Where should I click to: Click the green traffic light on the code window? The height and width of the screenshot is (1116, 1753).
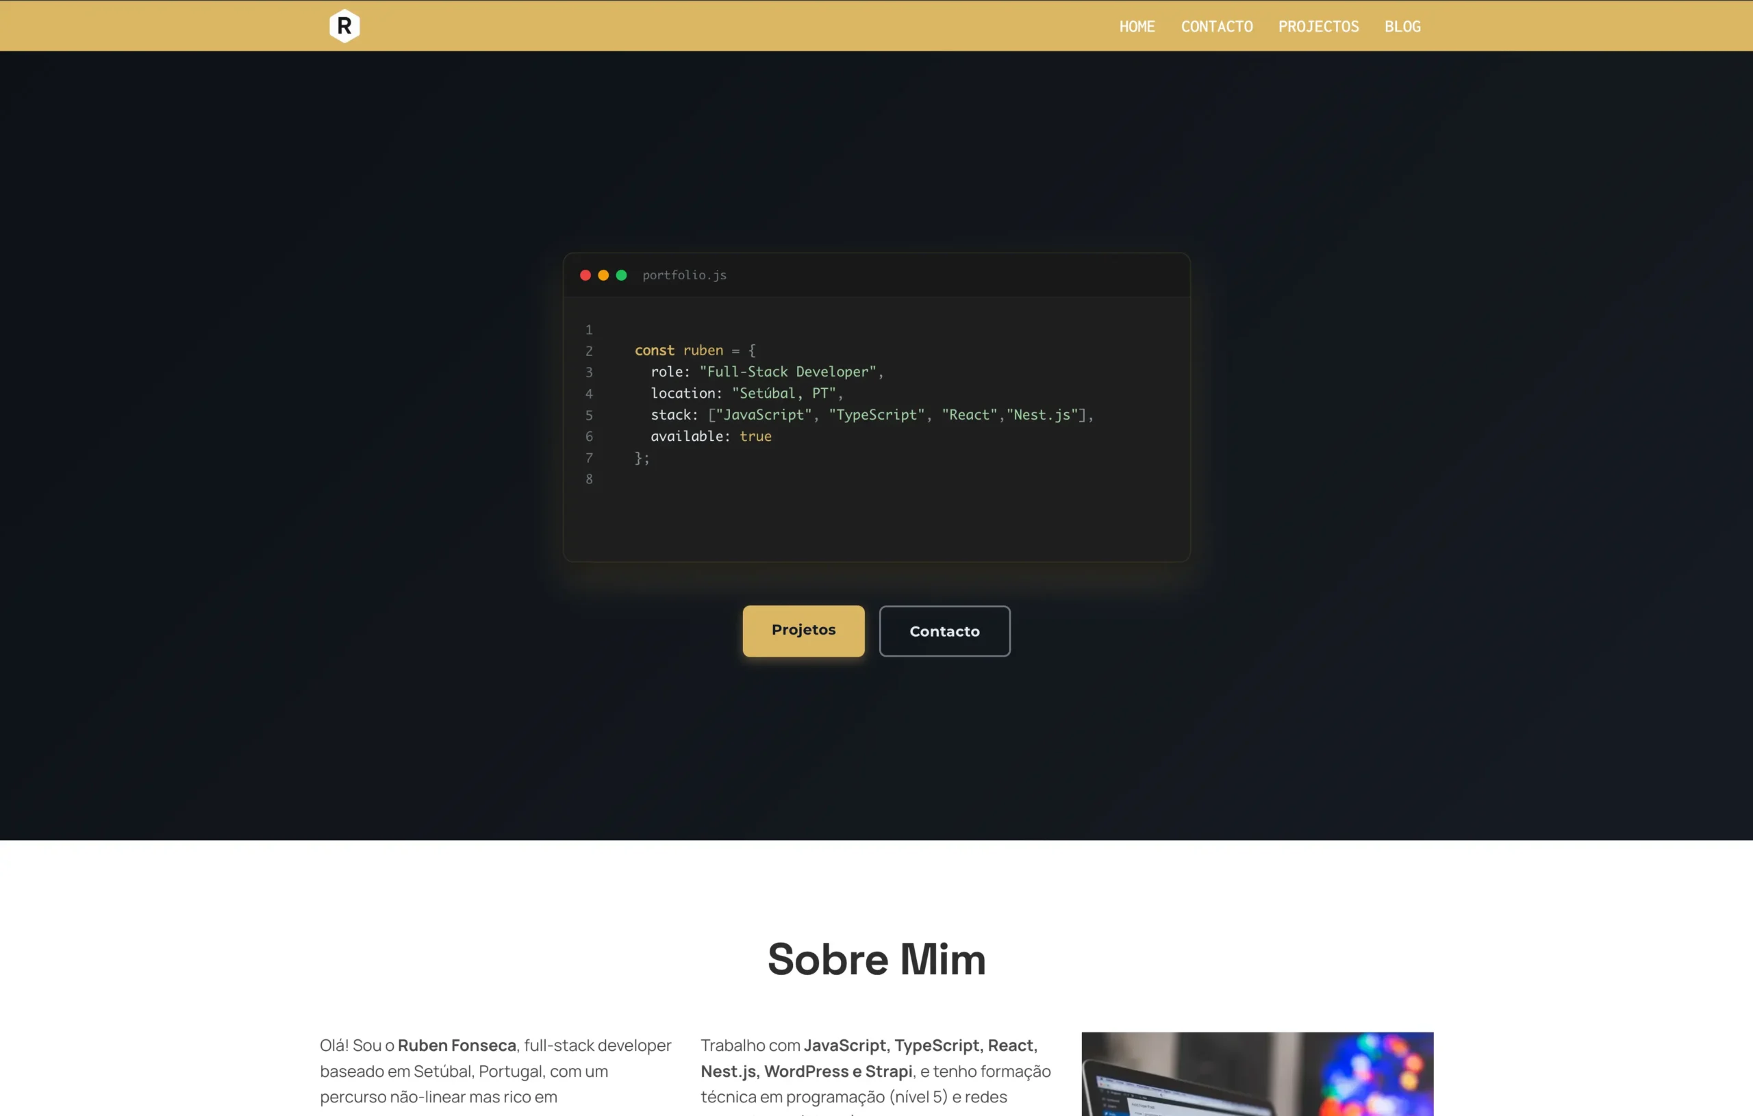pos(621,275)
